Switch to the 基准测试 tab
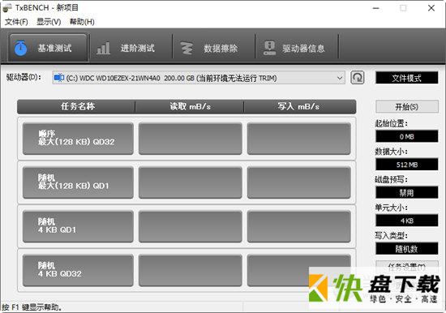446x313 pixels. pos(48,48)
